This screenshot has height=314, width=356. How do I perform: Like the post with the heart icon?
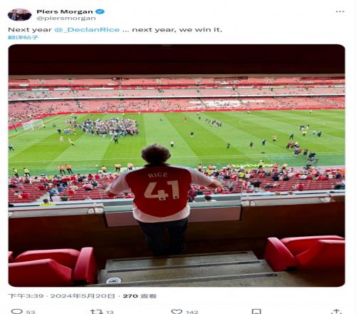pos(177,311)
